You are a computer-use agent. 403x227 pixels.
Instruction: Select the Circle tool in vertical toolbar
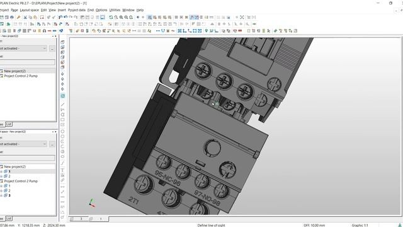pyautogui.click(x=62, y=132)
